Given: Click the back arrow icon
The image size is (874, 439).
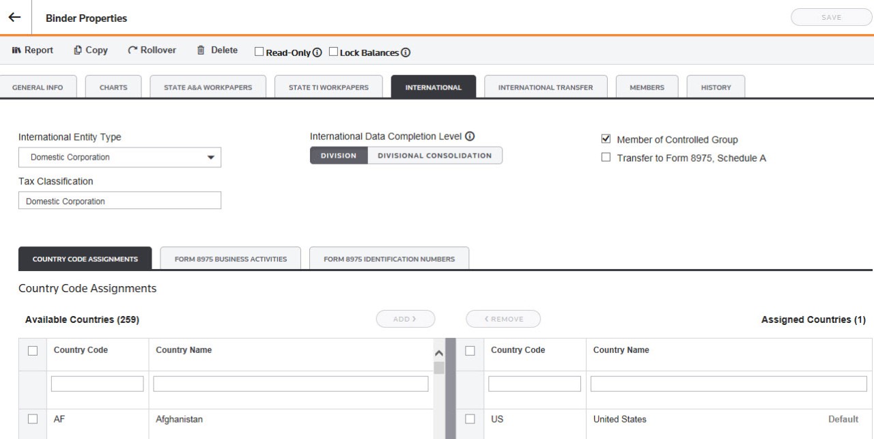Looking at the screenshot, I should click(14, 18).
